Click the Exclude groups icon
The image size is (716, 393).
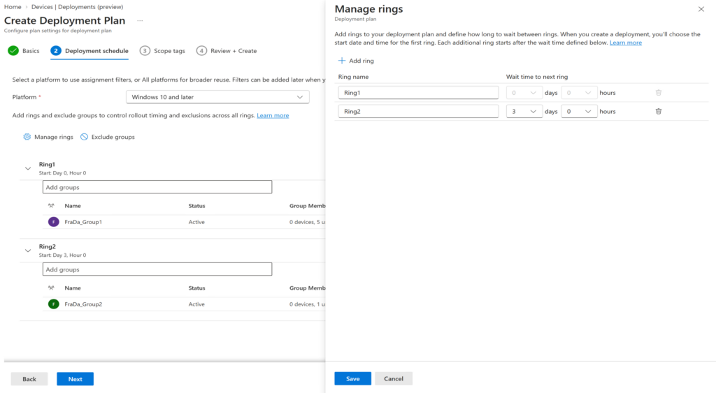(84, 137)
